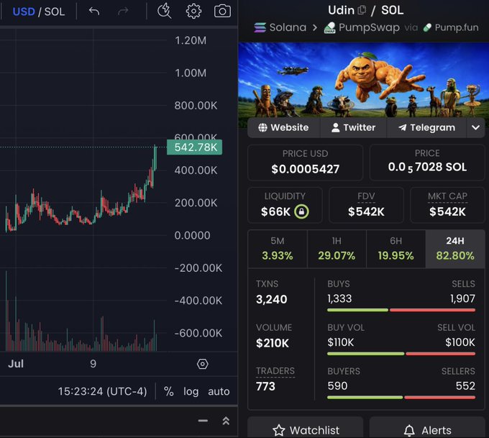This screenshot has width=489, height=438.
Task: Click the buy volume versus sell volume bar
Action: click(401, 354)
